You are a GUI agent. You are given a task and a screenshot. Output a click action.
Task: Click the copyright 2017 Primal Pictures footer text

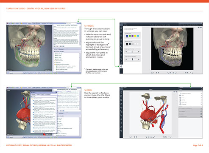39,145
